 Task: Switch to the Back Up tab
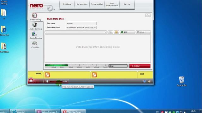pos(127,4)
